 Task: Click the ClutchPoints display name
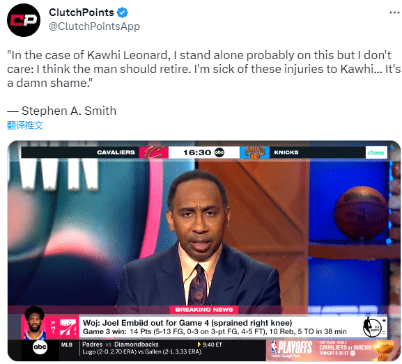click(82, 13)
